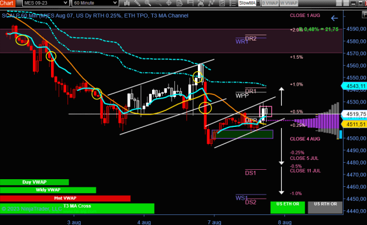Open the Strategies icon
This screenshot has height=225, width=367.
tap(222, 3)
